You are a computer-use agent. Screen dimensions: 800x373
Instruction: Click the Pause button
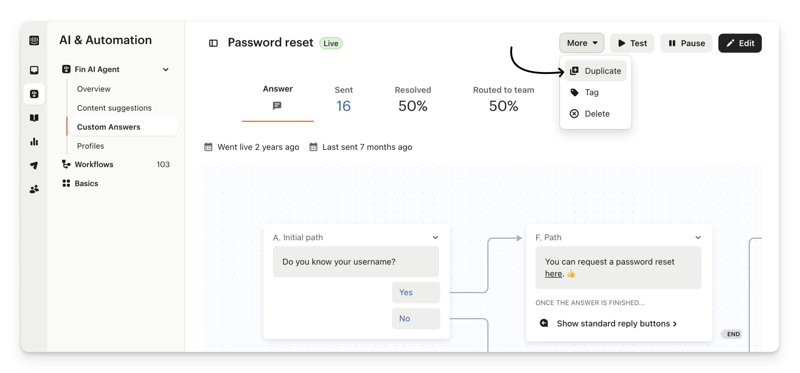(686, 43)
